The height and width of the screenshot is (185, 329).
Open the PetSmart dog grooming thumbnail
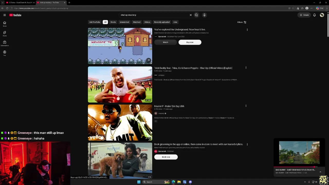(x=120, y=161)
